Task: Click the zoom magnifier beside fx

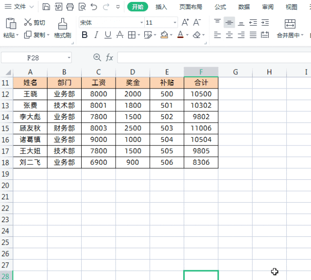Action: pos(97,57)
